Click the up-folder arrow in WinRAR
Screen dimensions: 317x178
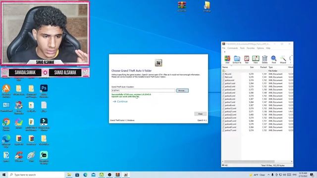pyautogui.click(x=224, y=52)
